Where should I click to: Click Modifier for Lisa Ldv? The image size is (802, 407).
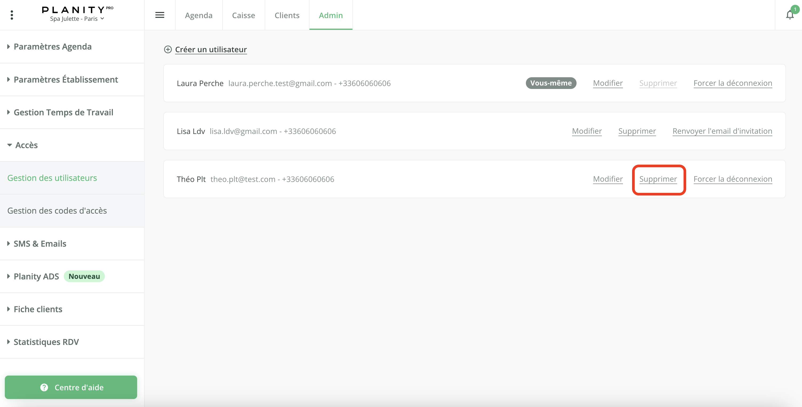[586, 131]
